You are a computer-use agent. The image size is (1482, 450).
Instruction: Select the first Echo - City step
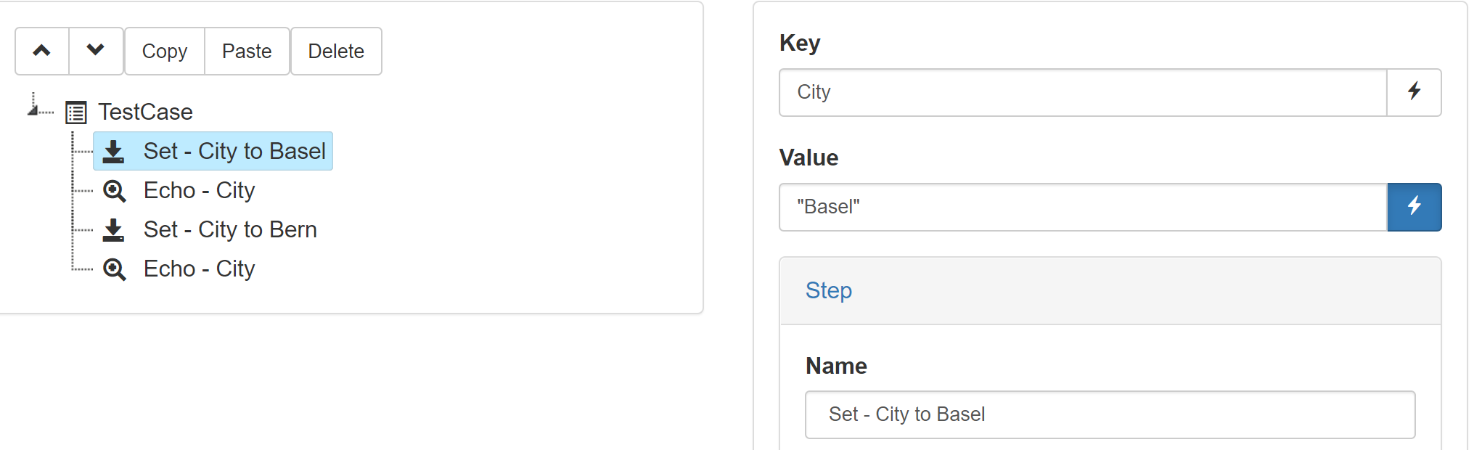tap(199, 190)
